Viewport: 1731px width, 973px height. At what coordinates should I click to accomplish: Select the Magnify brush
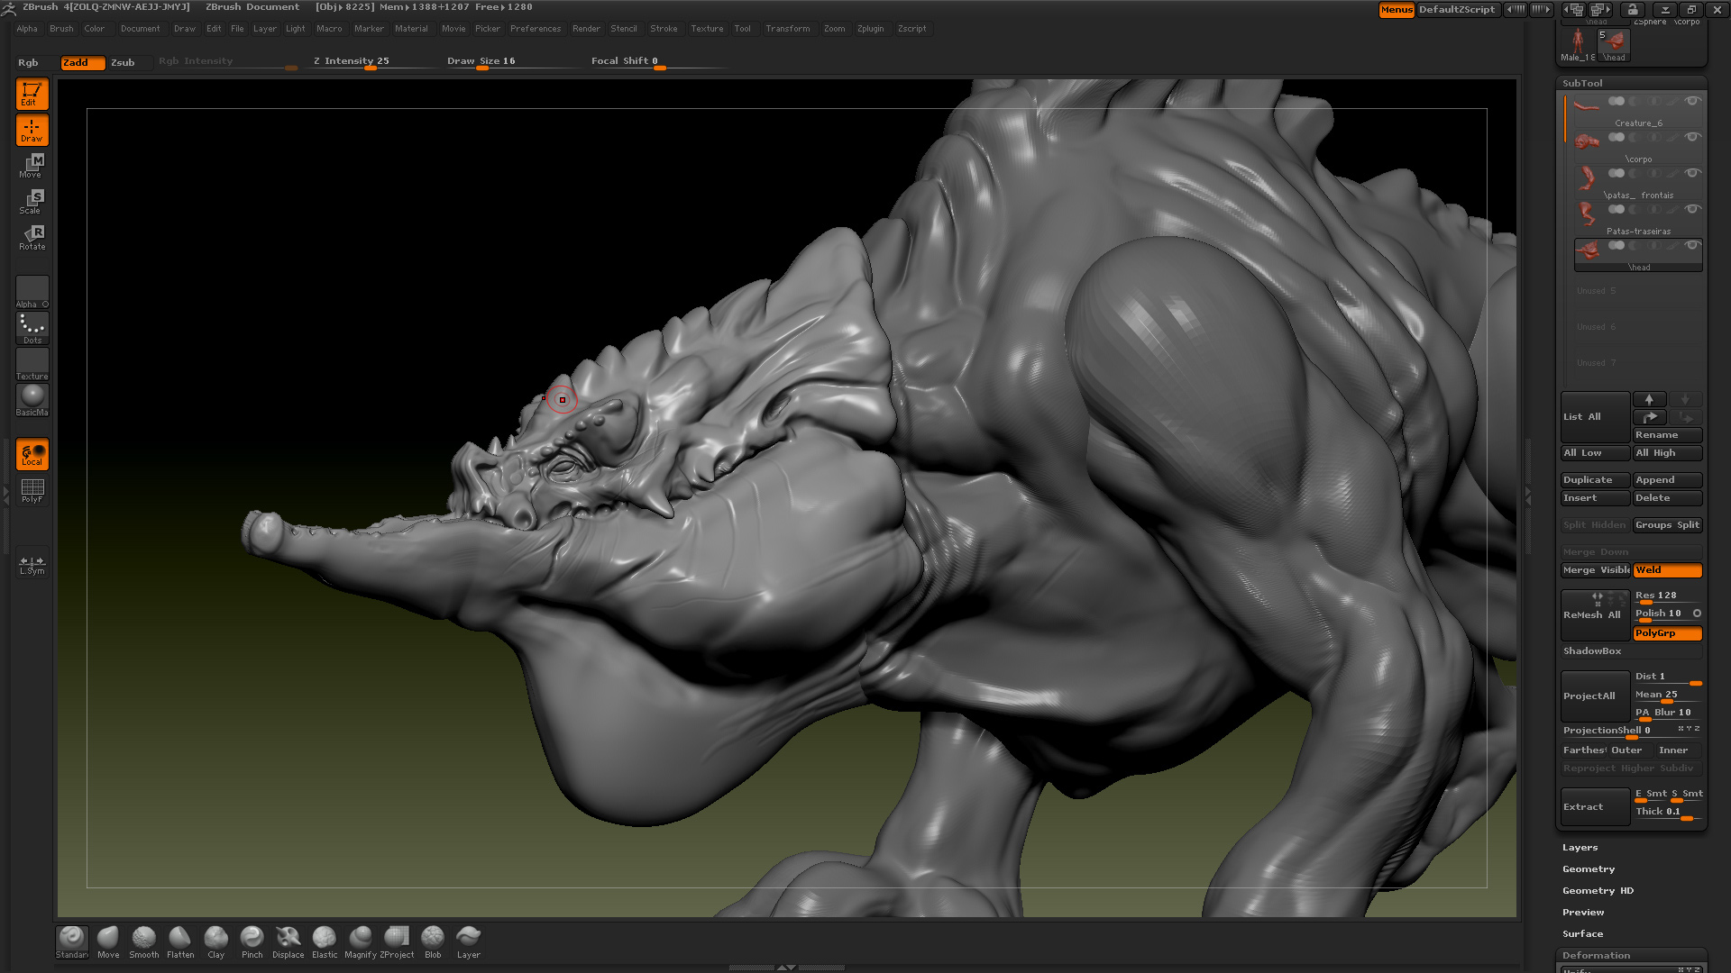click(361, 941)
